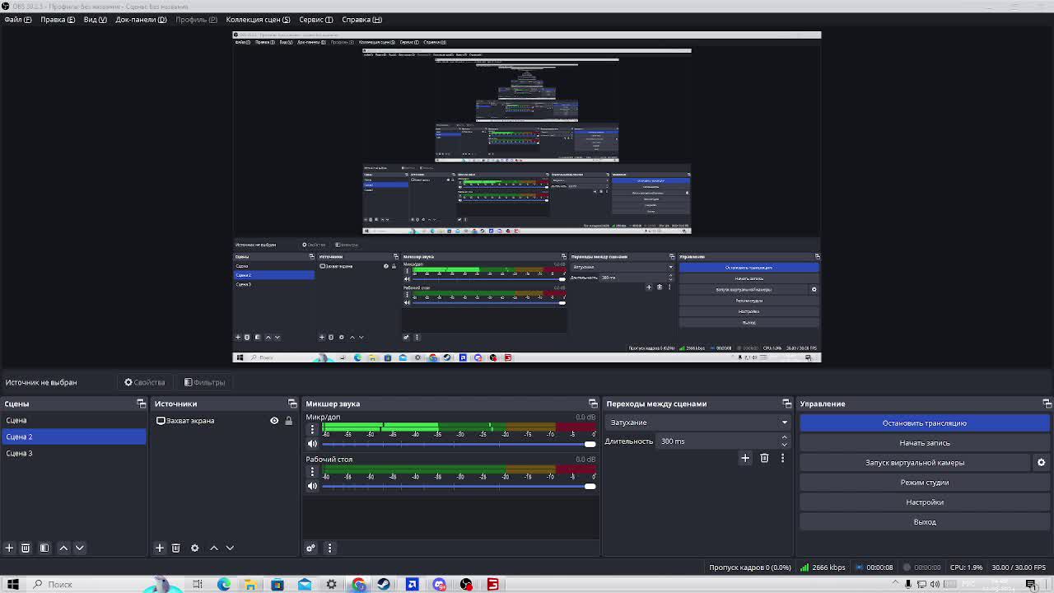Undock the Источники panel

pos(292,404)
